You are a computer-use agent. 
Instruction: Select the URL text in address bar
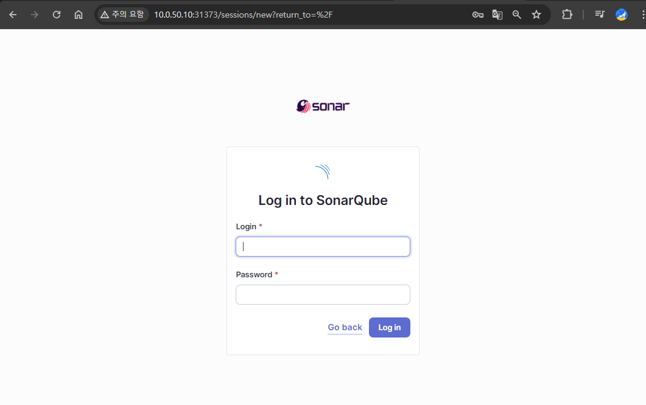(243, 15)
